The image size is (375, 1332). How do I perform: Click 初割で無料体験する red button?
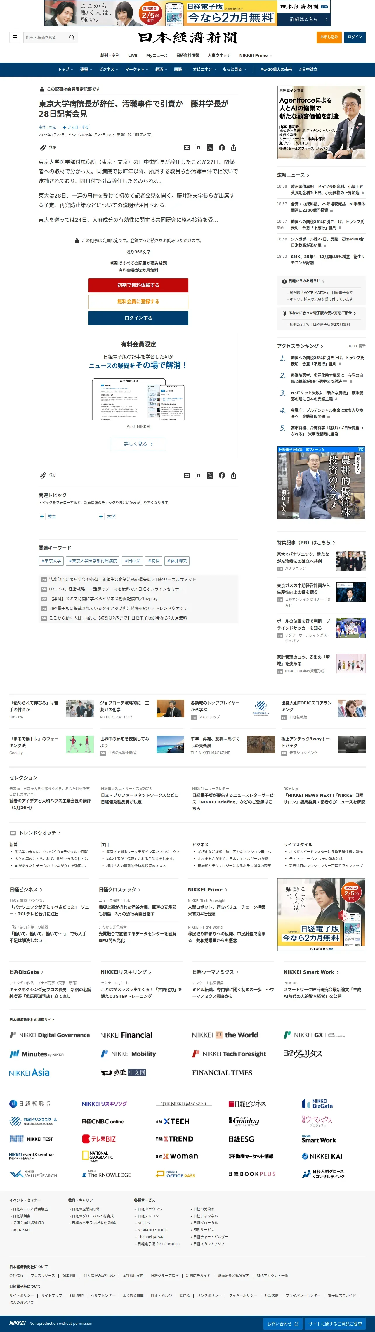tap(138, 285)
